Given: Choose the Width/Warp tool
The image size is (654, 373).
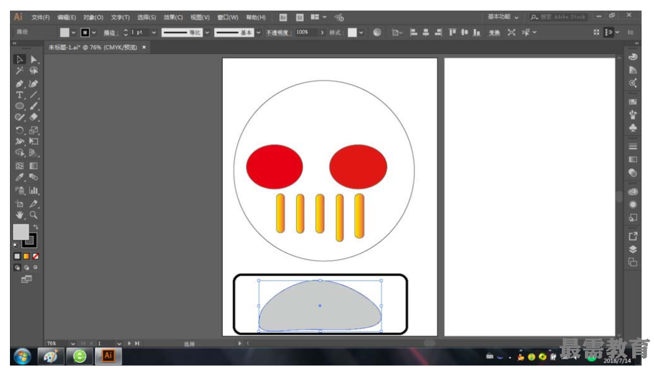Looking at the screenshot, I should click(x=19, y=142).
